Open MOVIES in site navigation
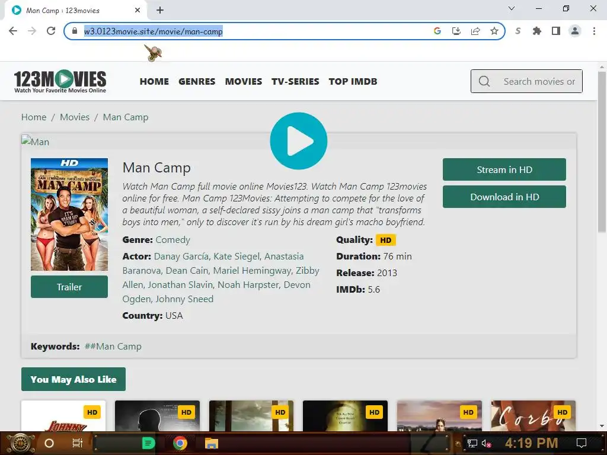The image size is (607, 455). pyautogui.click(x=244, y=81)
